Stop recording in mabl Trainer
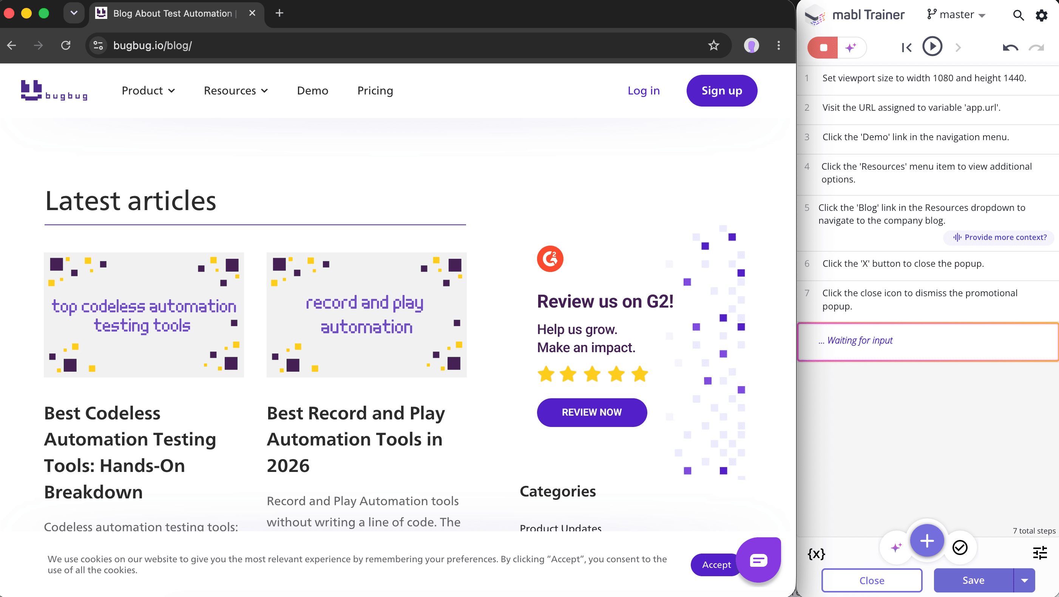Image resolution: width=1059 pixels, height=597 pixels. pyautogui.click(x=823, y=47)
